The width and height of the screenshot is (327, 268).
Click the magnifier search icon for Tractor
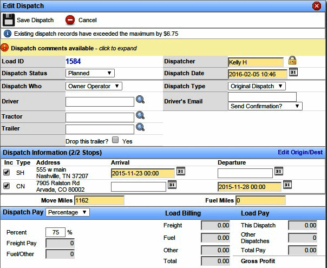pos(140,116)
